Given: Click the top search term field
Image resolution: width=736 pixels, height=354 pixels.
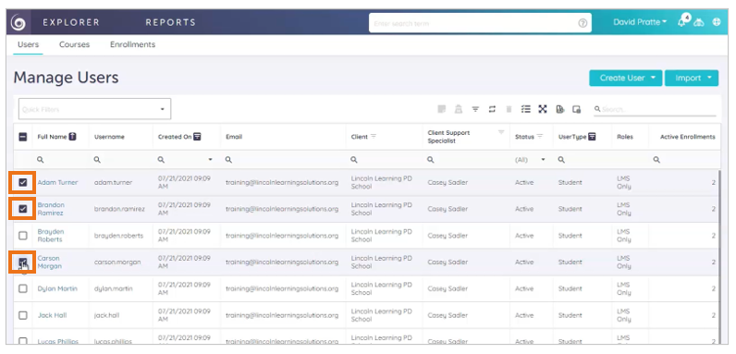Looking at the screenshot, I should pos(480,23).
